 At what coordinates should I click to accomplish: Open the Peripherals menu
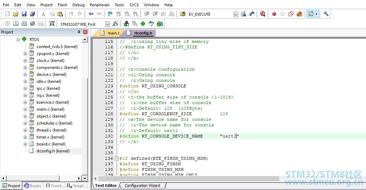(100, 5)
